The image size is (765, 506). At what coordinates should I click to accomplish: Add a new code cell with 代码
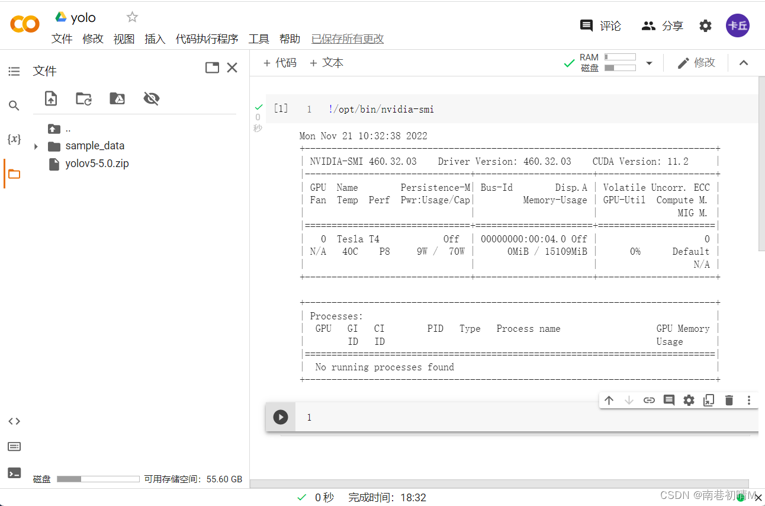(279, 62)
